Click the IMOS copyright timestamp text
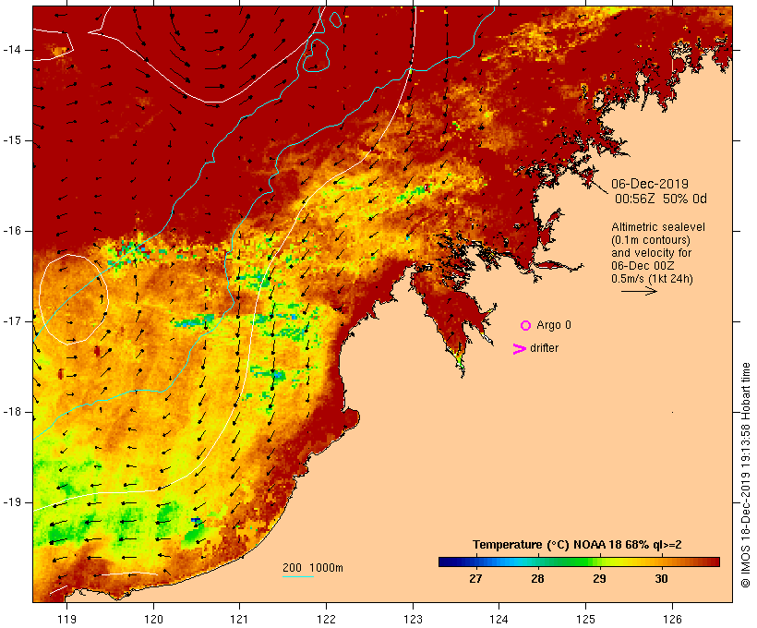This screenshot has width=757, height=628. click(x=745, y=476)
